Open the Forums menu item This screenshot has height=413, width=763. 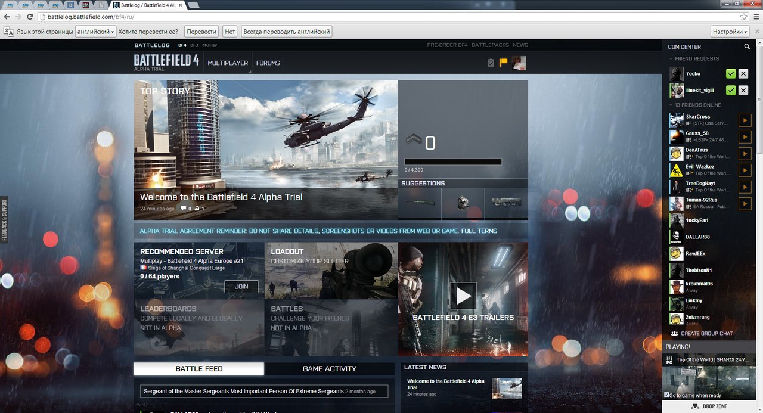coord(268,63)
